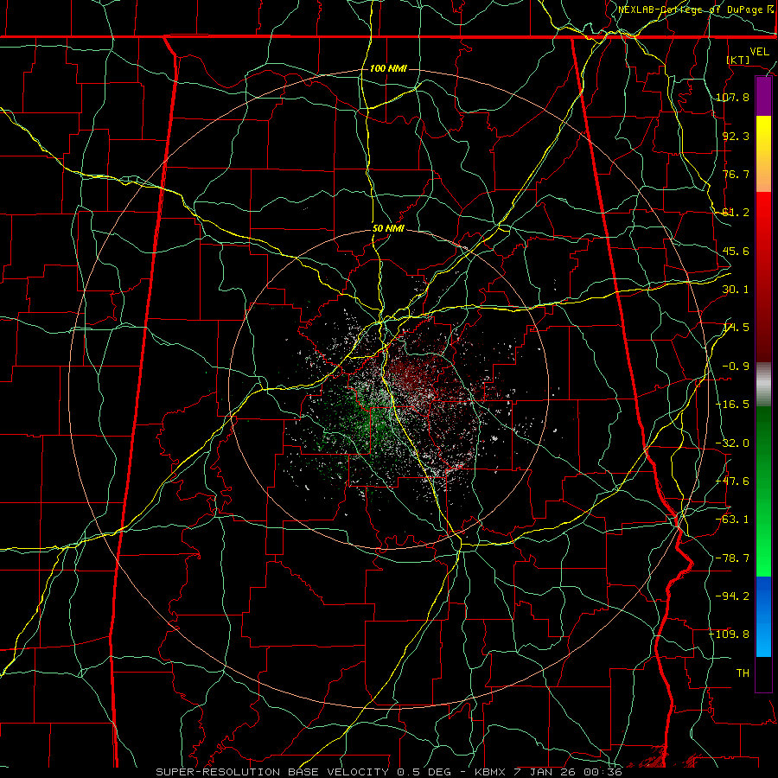Click the 107.8 velocity scale value
This screenshot has height=778, width=778.
tap(732, 97)
